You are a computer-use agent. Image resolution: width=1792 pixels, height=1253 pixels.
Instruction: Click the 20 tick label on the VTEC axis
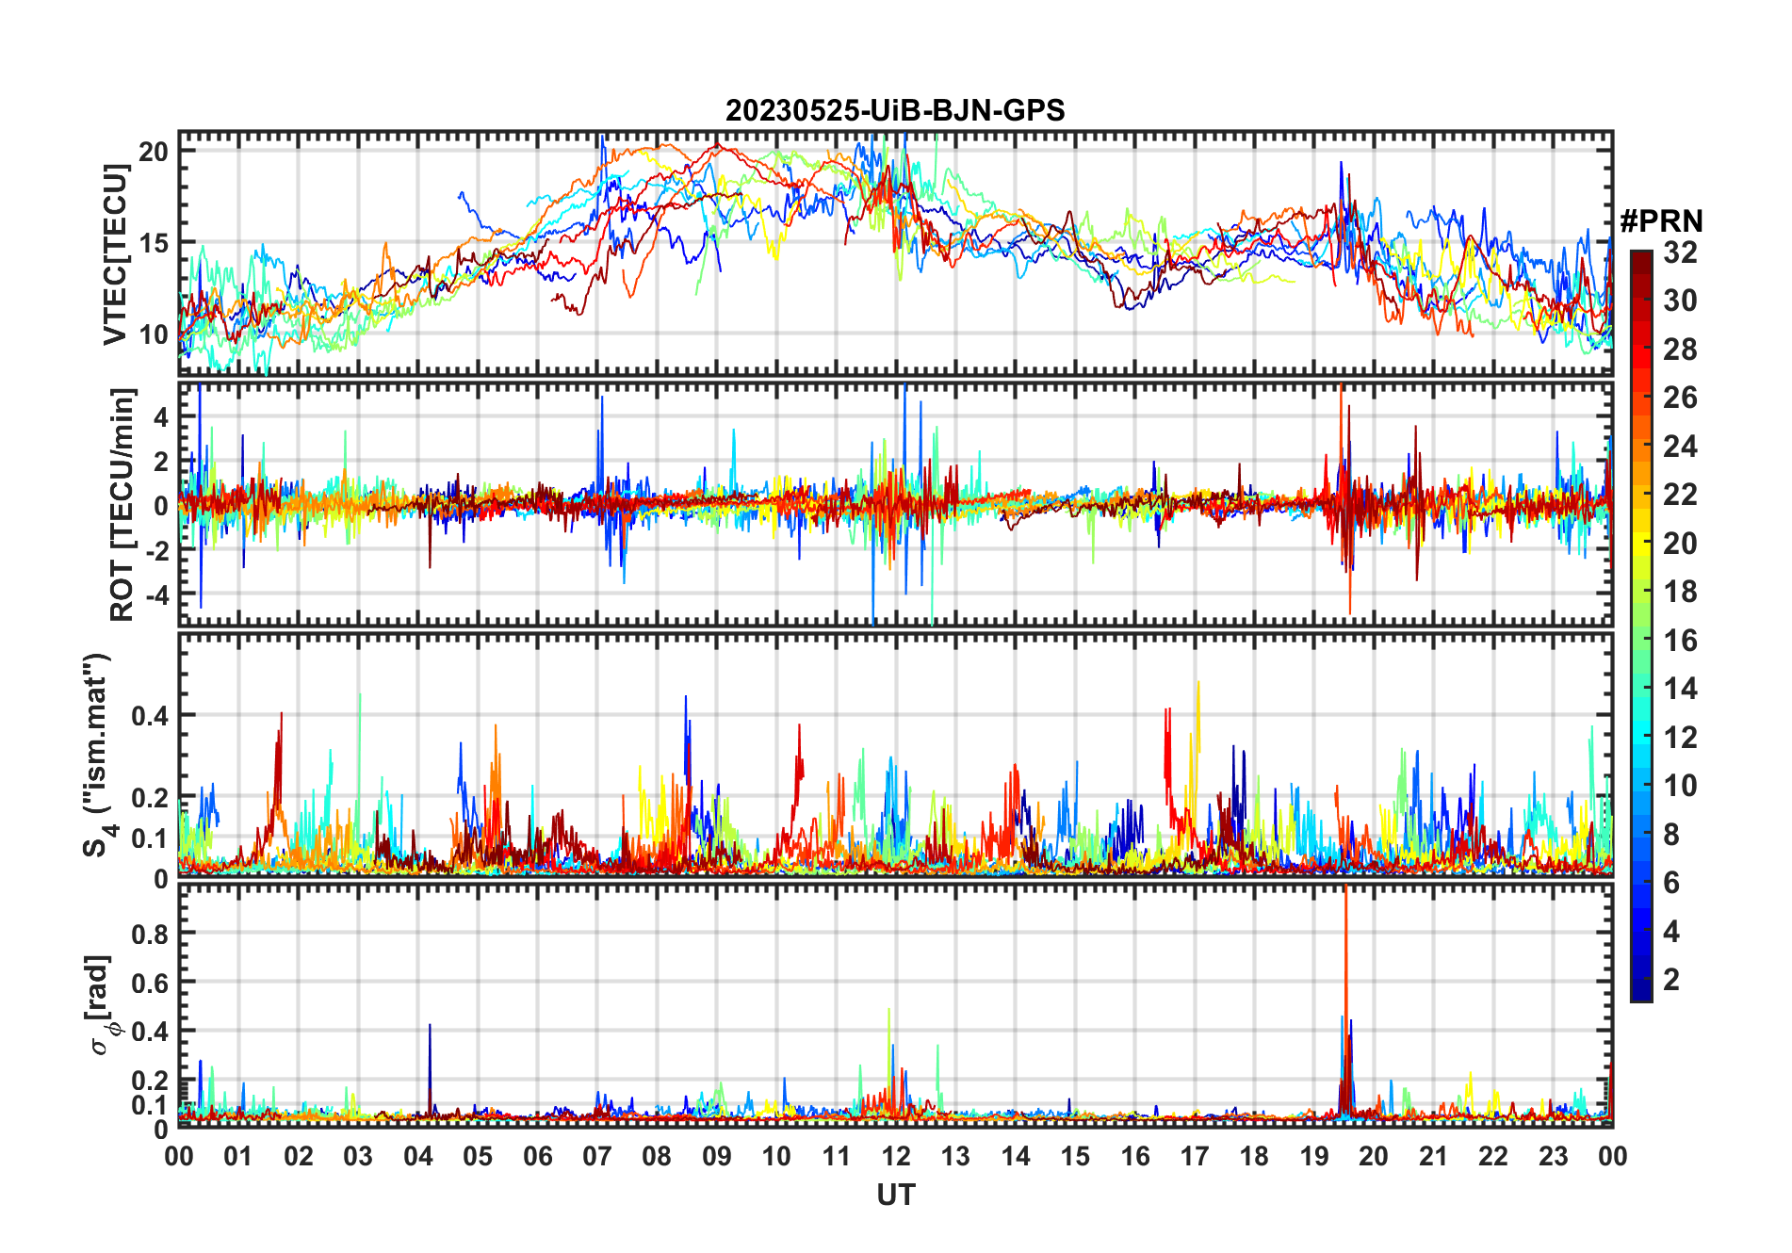tap(154, 152)
